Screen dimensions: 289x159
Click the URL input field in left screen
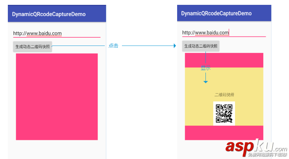point(57,33)
